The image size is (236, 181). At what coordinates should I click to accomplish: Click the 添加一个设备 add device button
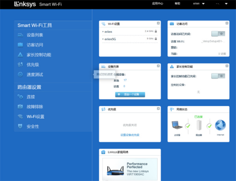tap(130, 94)
